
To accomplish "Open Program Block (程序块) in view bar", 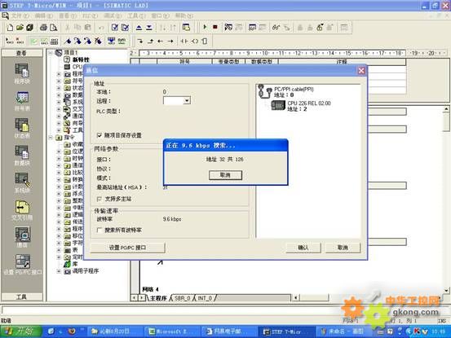I will pos(22,73).
